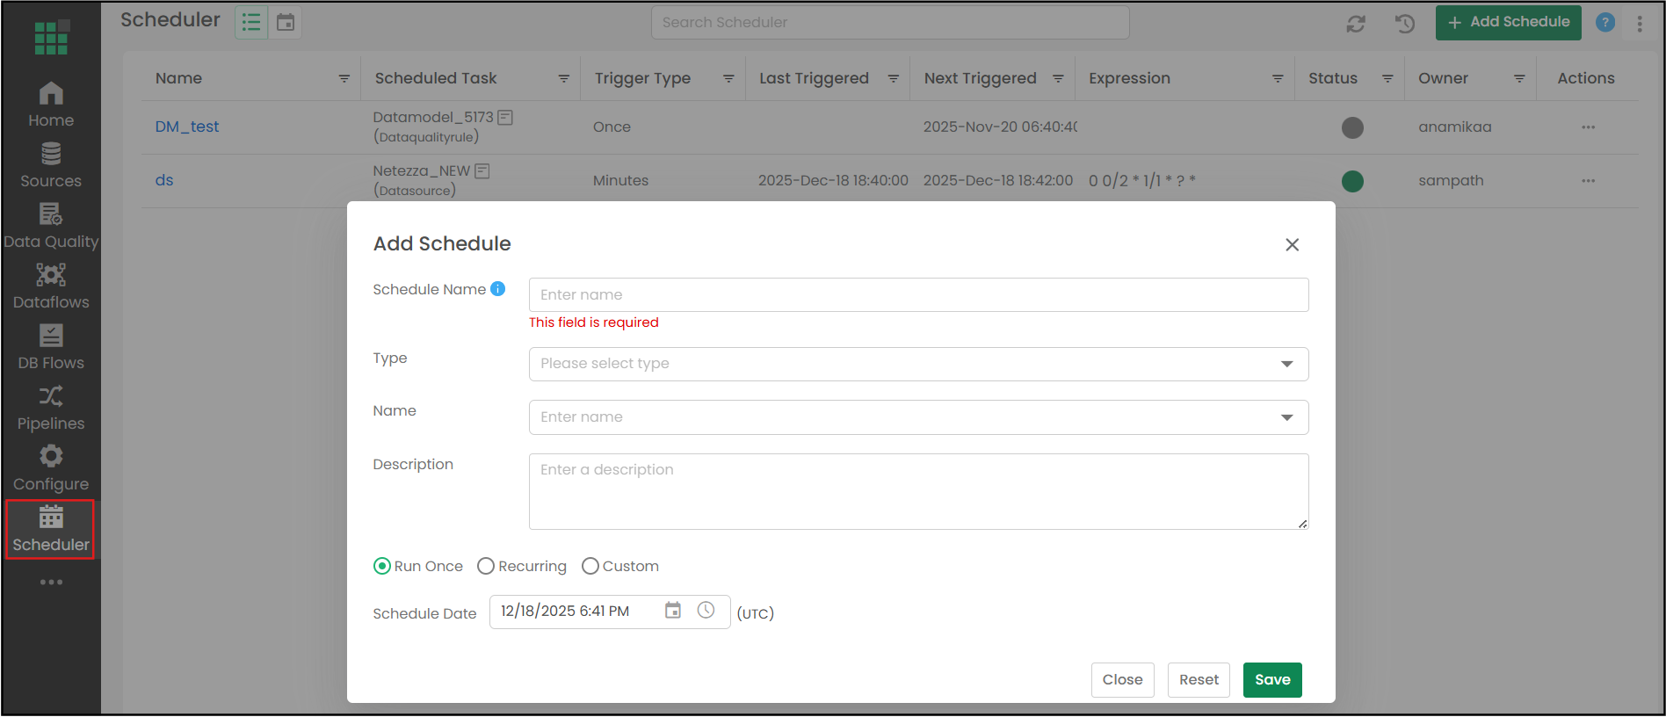
Task: Open filter for Scheduled Task column
Action: (x=564, y=78)
